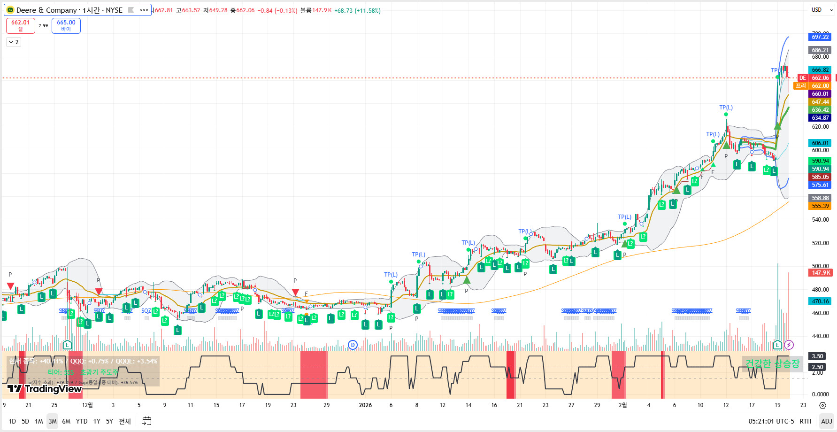837x432 pixels.
Task: Select the 5Y range tab
Action: coord(109,421)
